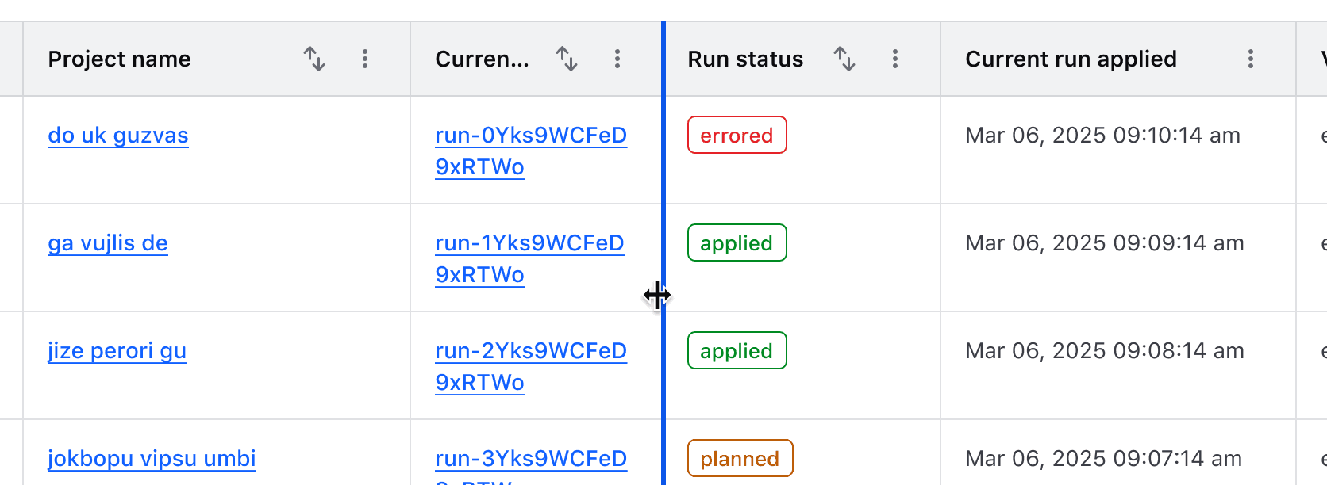1327x485 pixels.
Task: Open the Current run applied column options menu
Action: (1251, 59)
